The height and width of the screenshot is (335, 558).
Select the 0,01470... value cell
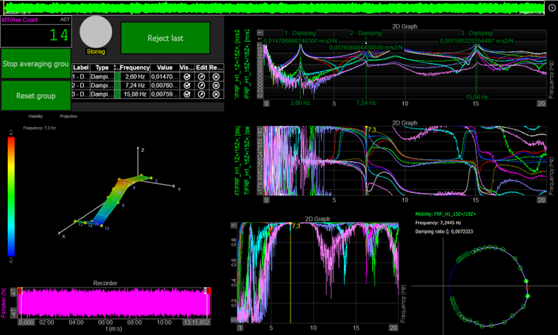[165, 76]
